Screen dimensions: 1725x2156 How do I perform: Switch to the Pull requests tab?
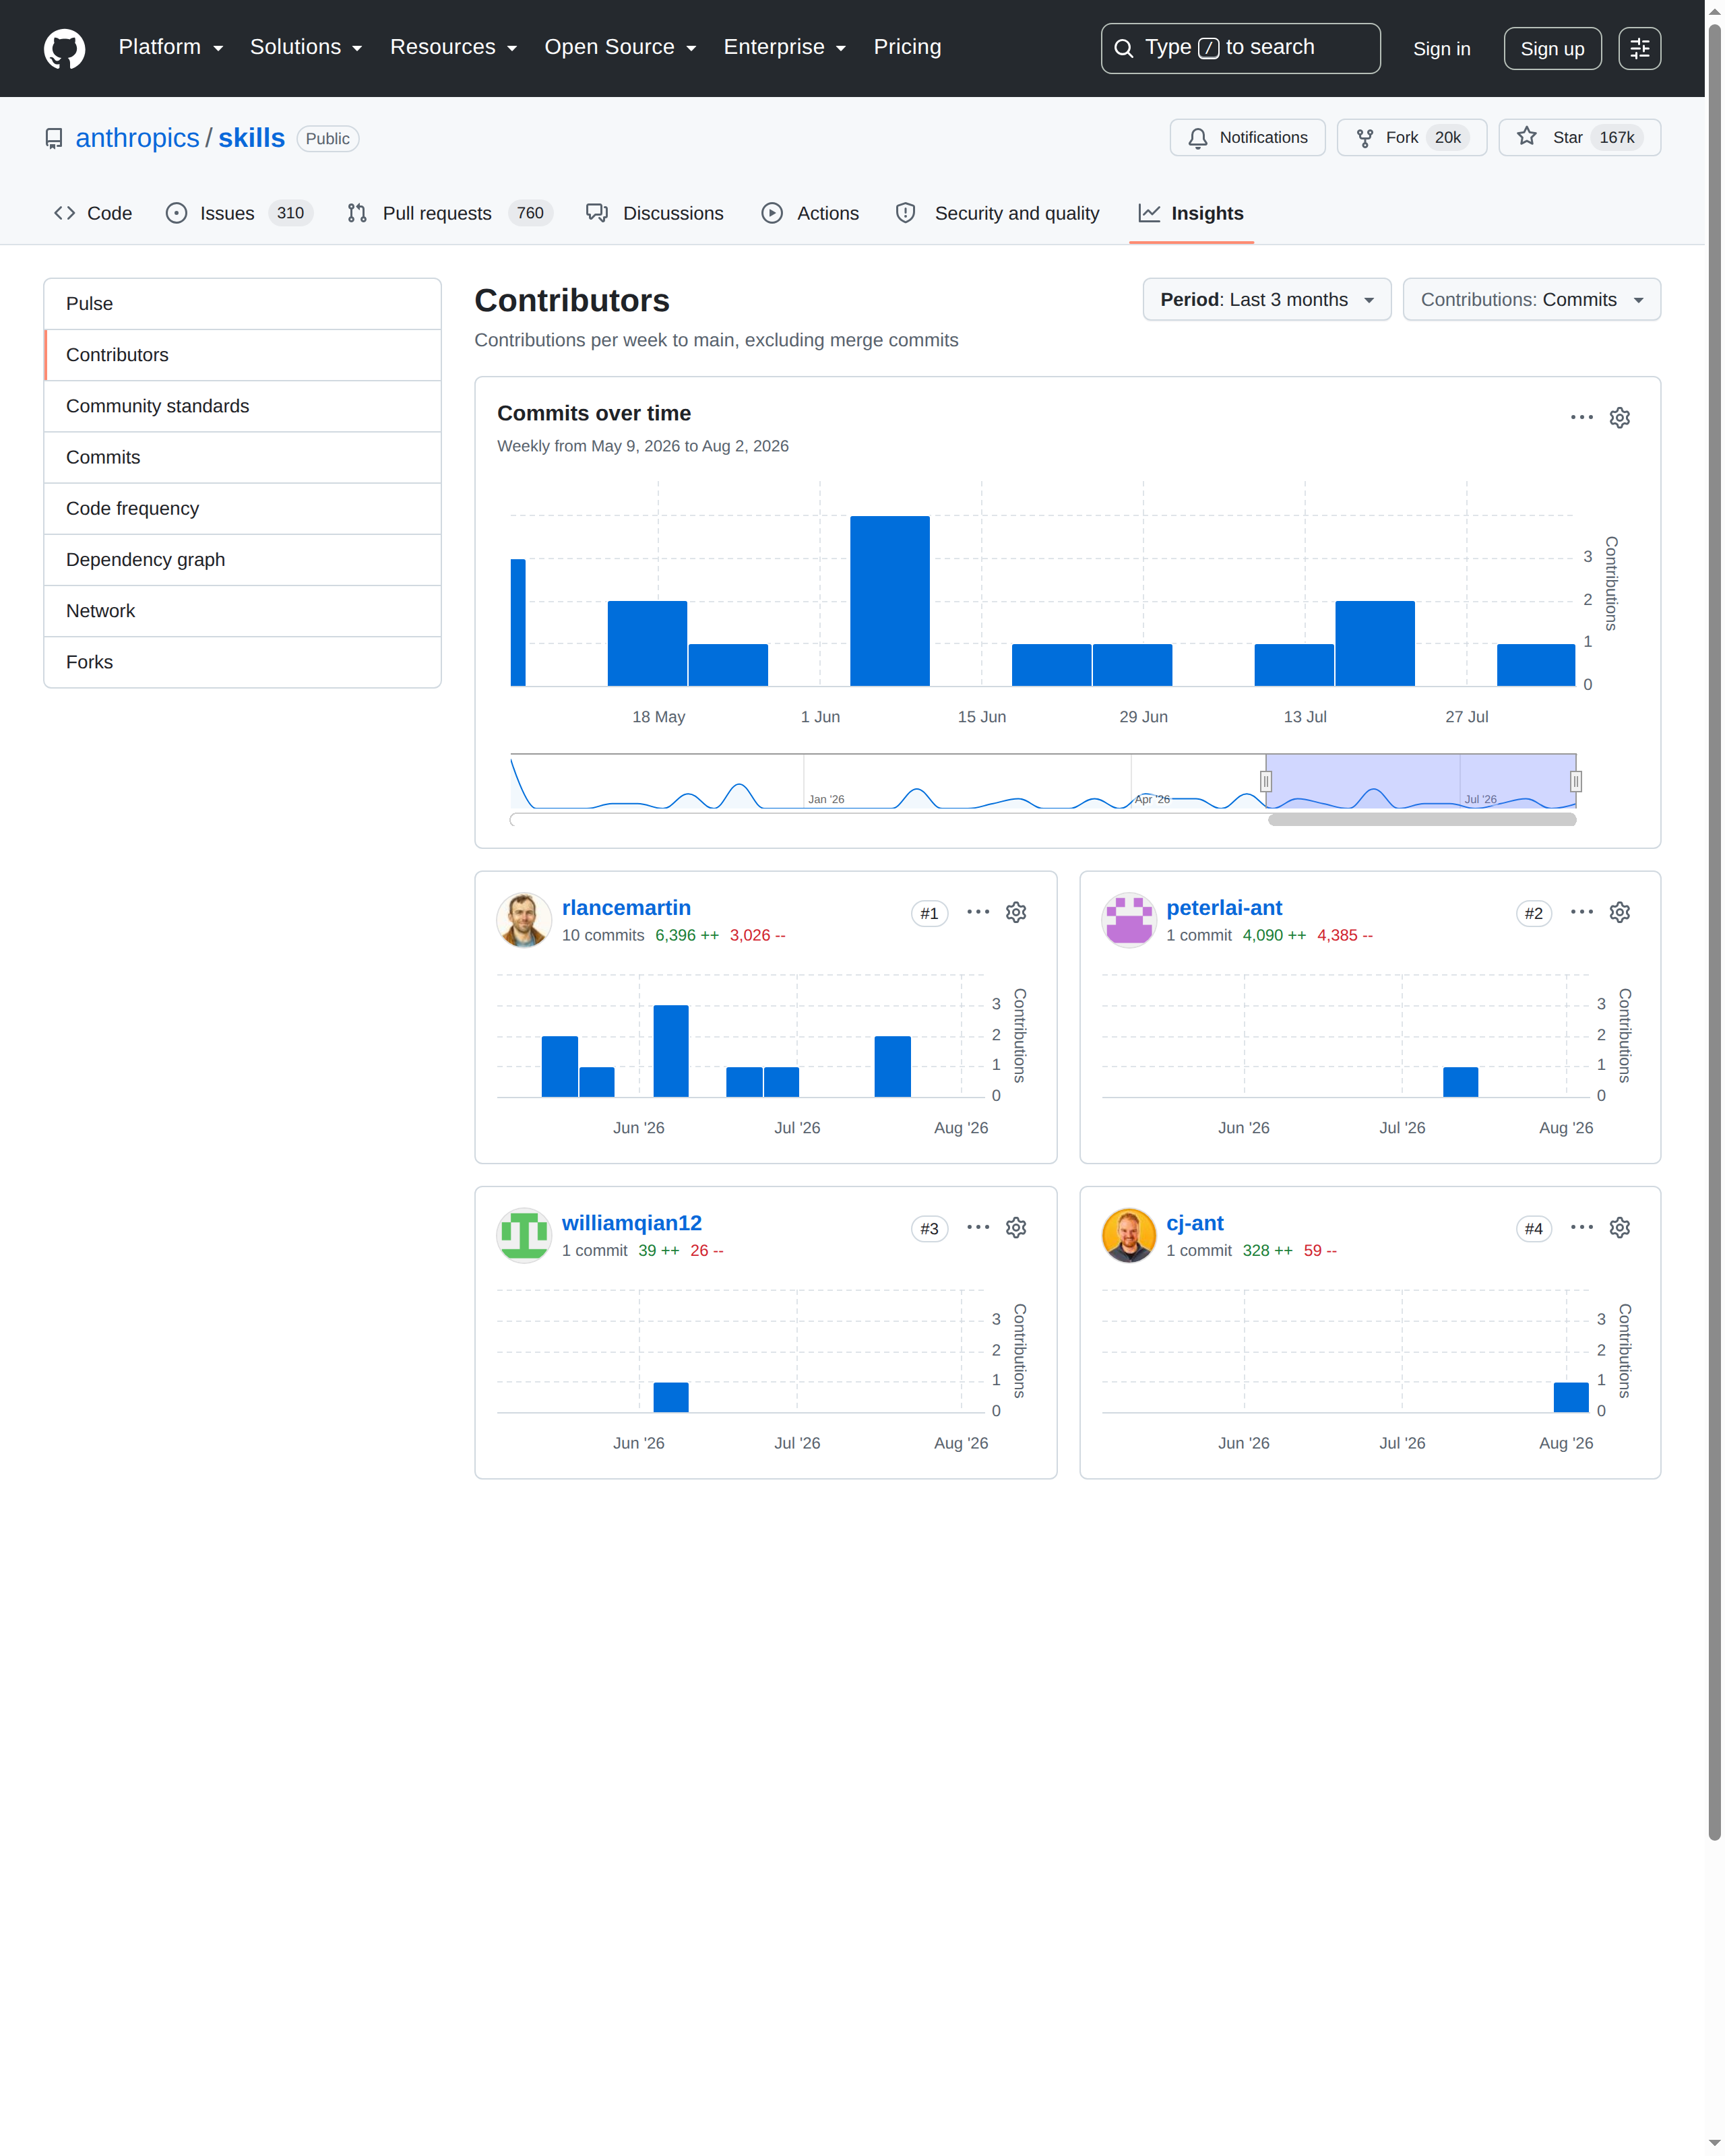coord(449,213)
